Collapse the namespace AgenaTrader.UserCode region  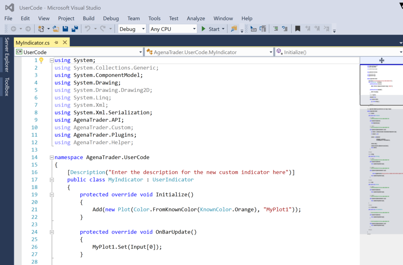(x=52, y=157)
